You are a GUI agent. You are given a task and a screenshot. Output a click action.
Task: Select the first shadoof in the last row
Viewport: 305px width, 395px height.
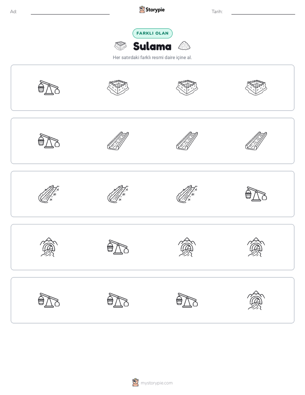(x=49, y=300)
